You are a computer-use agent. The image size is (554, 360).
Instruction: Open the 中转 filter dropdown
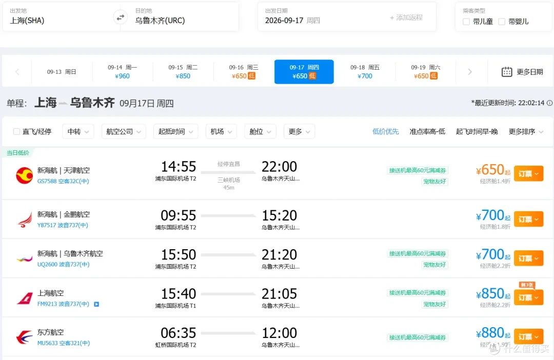click(78, 131)
